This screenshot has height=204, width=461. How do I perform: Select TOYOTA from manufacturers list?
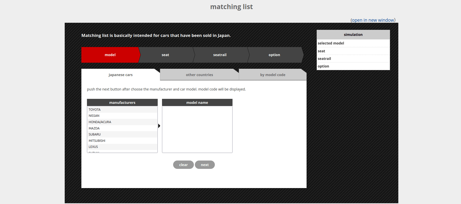95,109
